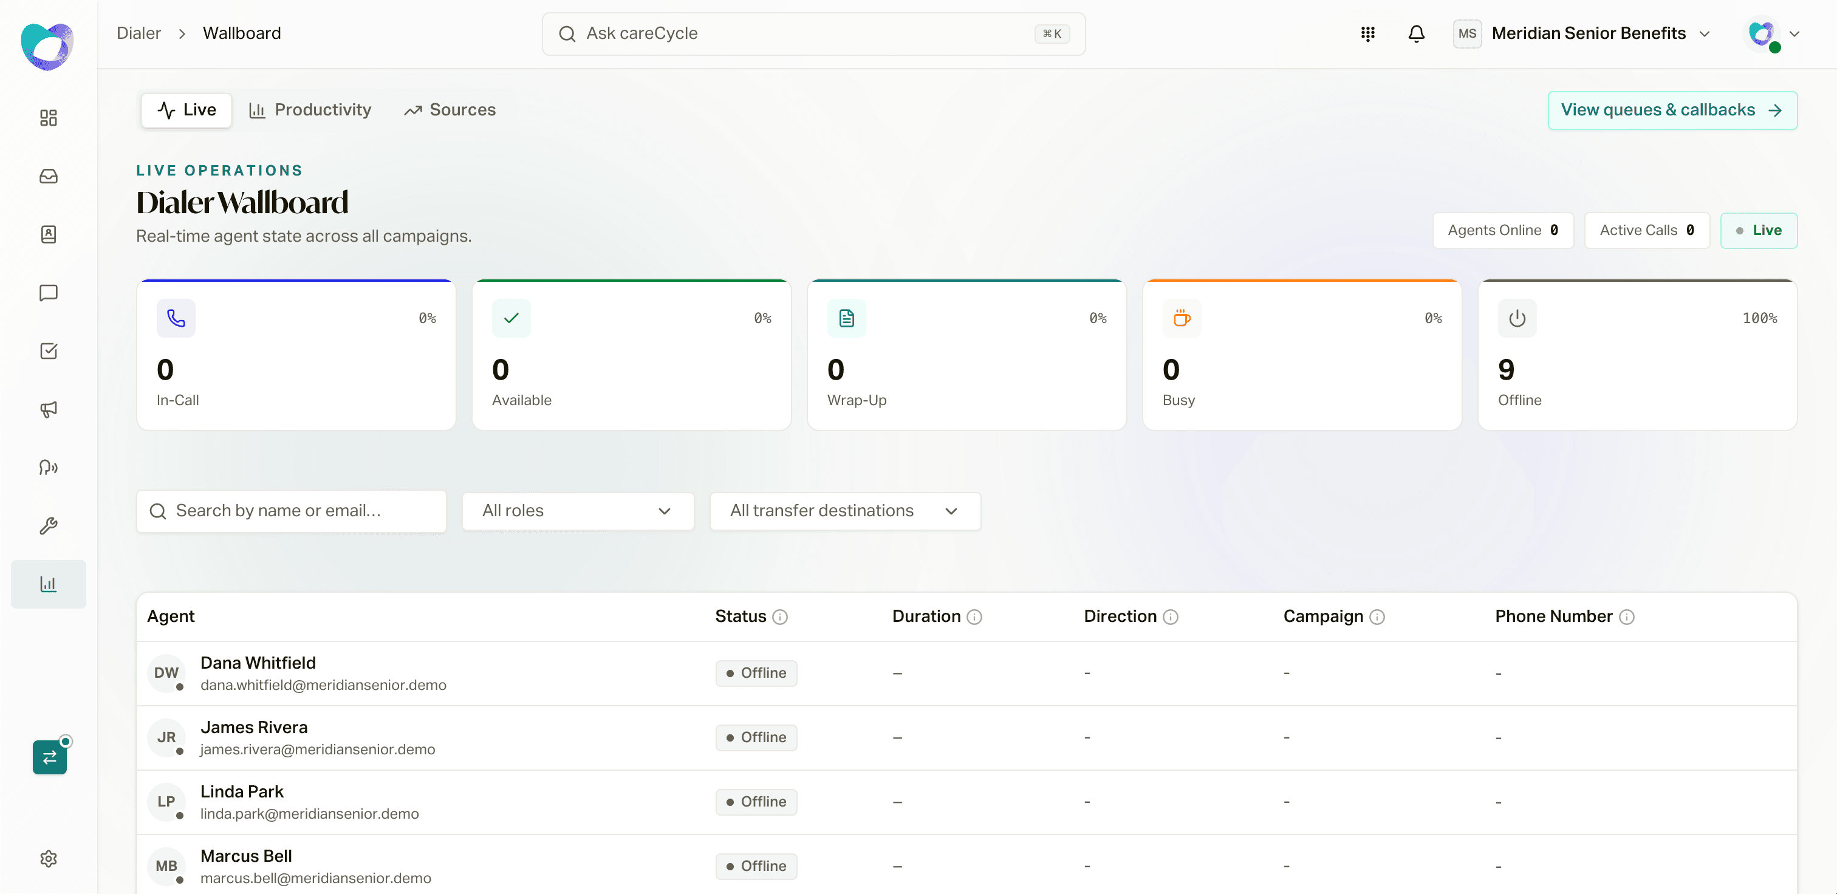Open the notifications bell
This screenshot has width=1837, height=894.
coord(1416,33)
